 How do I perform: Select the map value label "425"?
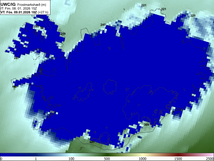(92, 142)
